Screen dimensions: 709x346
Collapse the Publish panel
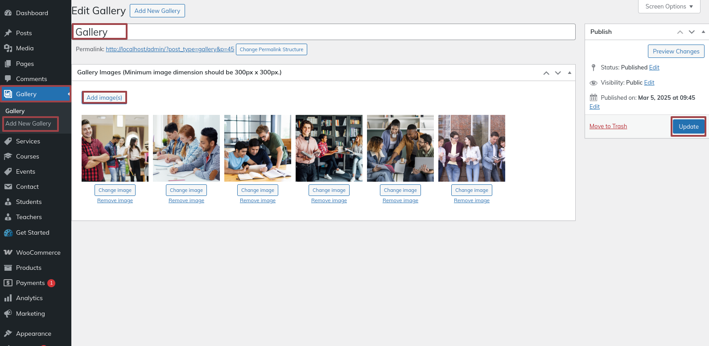tap(703, 32)
